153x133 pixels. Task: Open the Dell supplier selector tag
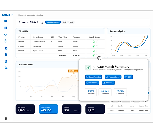(x=71, y=22)
